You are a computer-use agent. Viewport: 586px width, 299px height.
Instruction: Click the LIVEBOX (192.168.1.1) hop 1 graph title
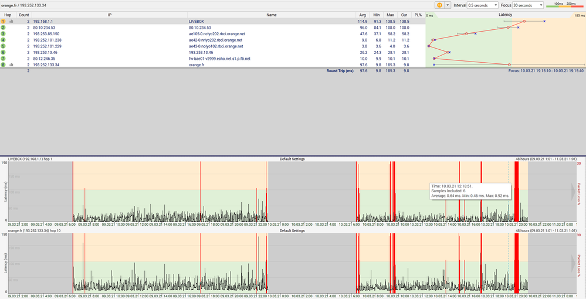point(30,159)
